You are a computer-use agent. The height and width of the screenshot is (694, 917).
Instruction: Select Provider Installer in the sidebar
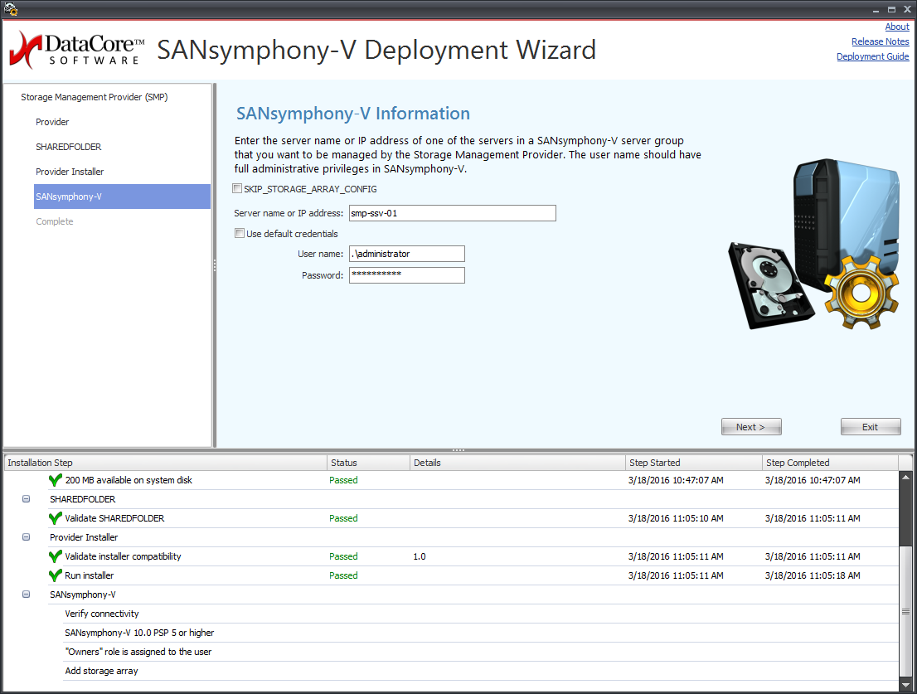click(70, 172)
